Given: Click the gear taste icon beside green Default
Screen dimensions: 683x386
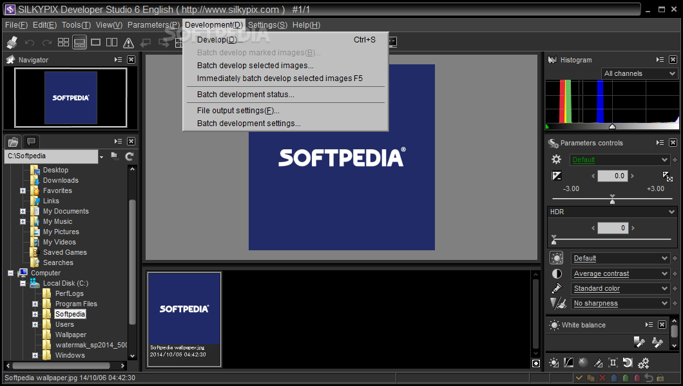Looking at the screenshot, I should tap(556, 159).
